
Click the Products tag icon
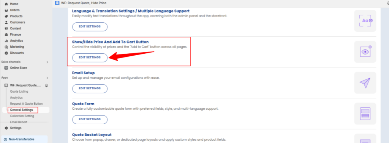coord(6,16)
